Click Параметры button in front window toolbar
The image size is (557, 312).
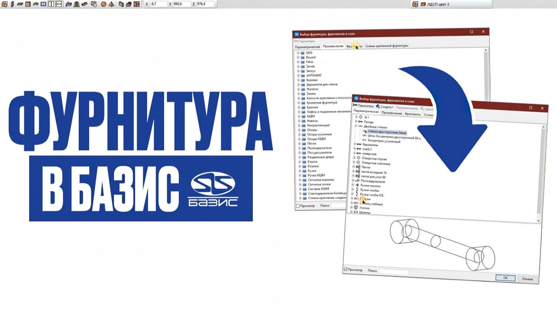pyautogui.click(x=364, y=106)
